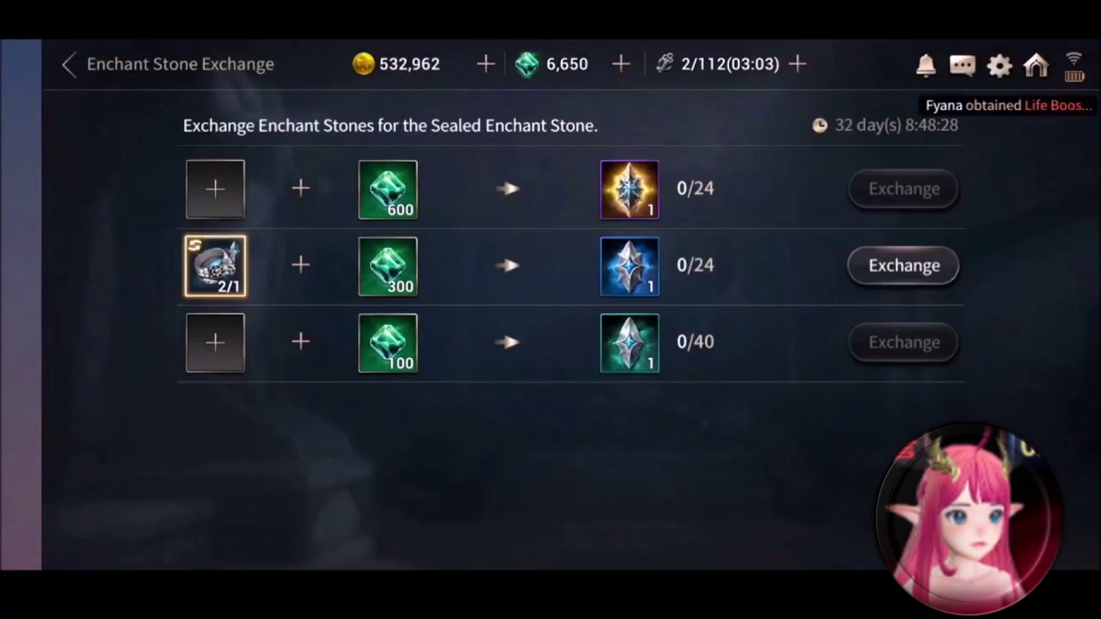Select the ring item slot showing 2/1
Viewport: 1101px width, 619px height.
pyautogui.click(x=215, y=267)
